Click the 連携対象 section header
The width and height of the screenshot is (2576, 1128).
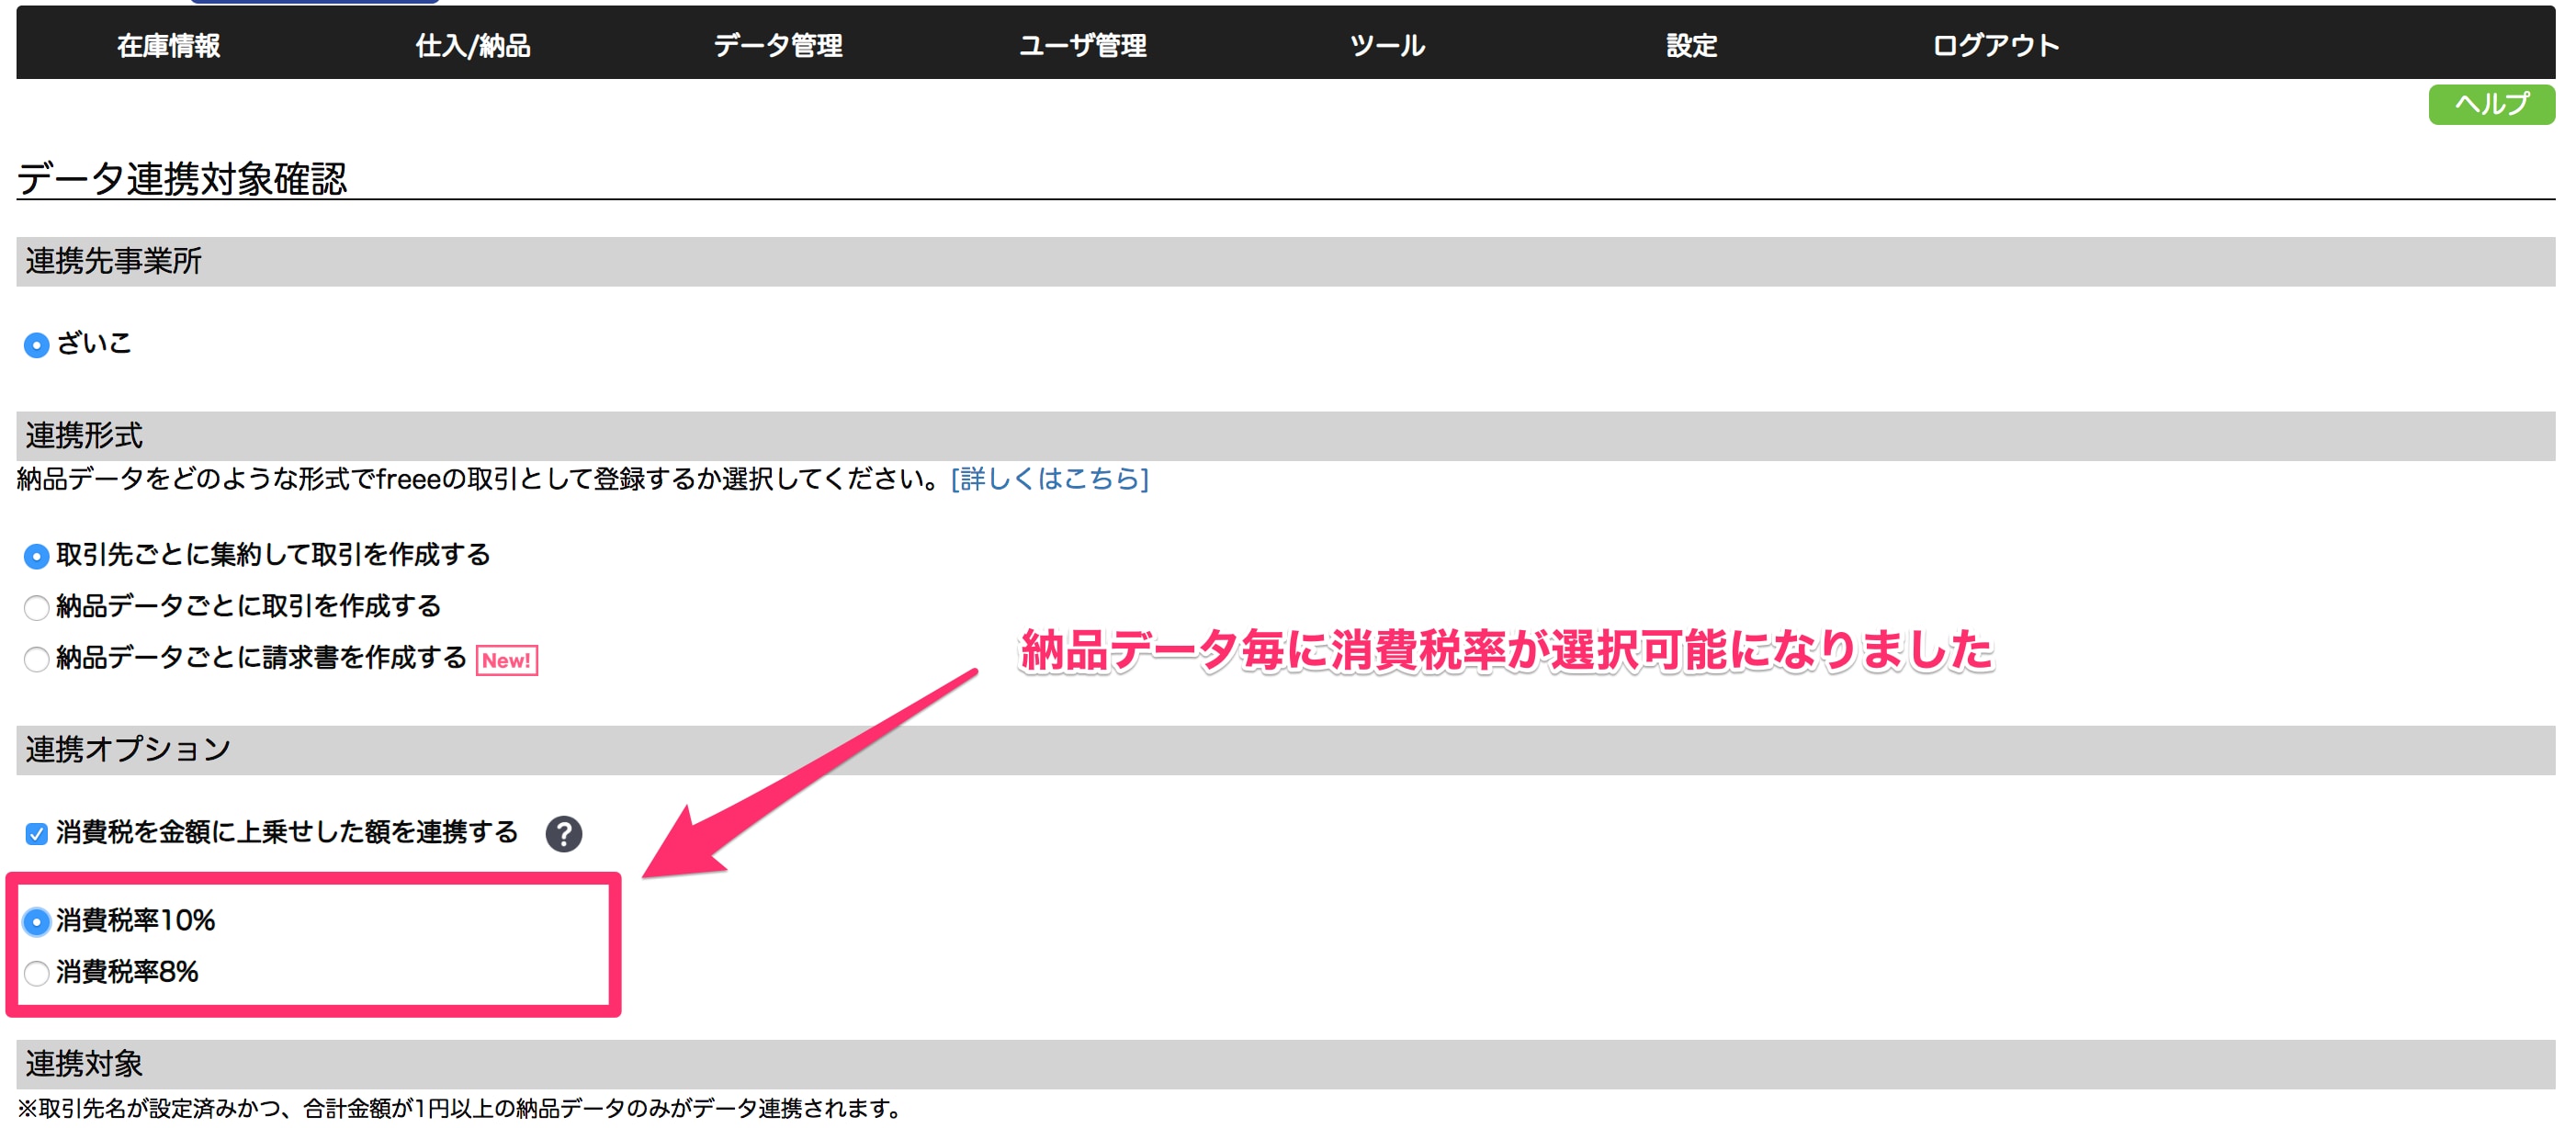tap(1286, 1063)
